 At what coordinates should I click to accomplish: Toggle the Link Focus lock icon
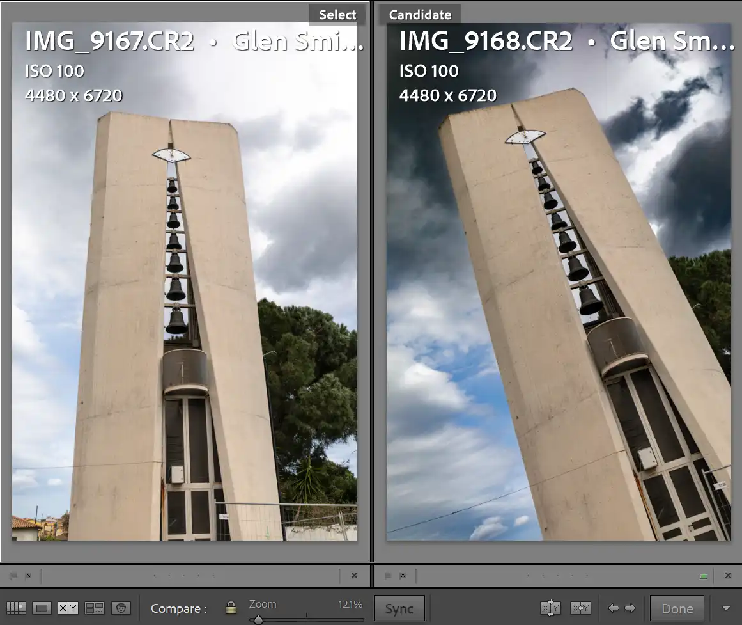pyautogui.click(x=231, y=608)
